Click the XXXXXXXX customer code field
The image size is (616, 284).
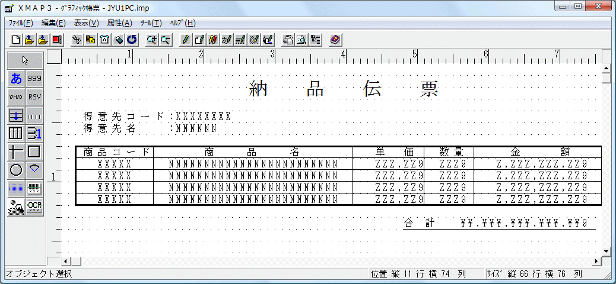[204, 117]
